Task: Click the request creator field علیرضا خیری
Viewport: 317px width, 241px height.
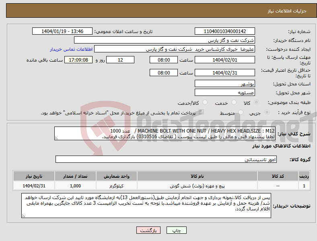Action: point(175,49)
